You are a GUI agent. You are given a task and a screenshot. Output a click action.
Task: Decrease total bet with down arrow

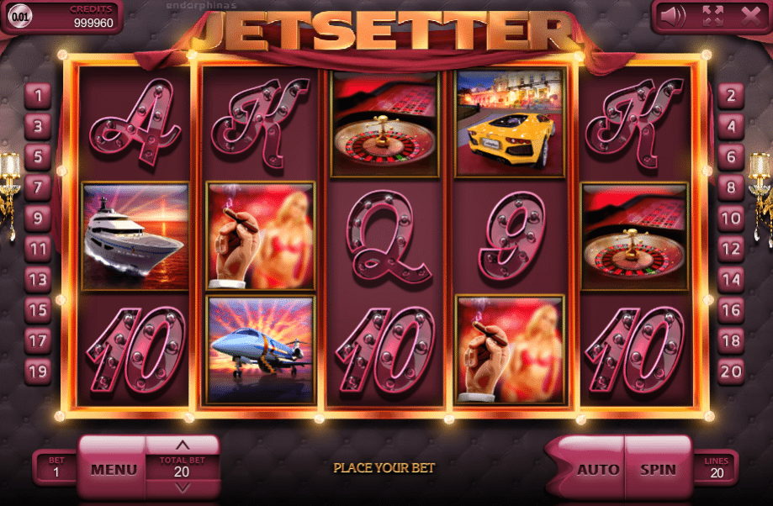tap(183, 488)
